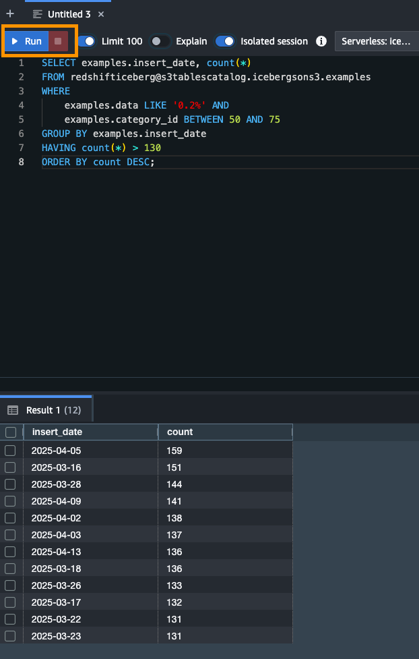The image size is (419, 659).
Task: Click line number 8 in the gutter
Action: coord(22,163)
